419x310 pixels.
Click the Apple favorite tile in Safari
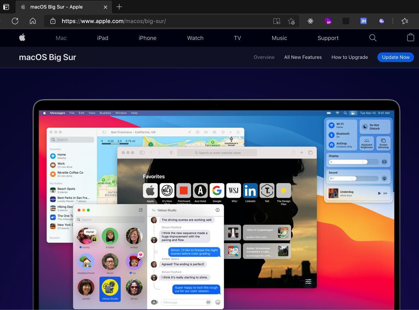pyautogui.click(x=150, y=190)
